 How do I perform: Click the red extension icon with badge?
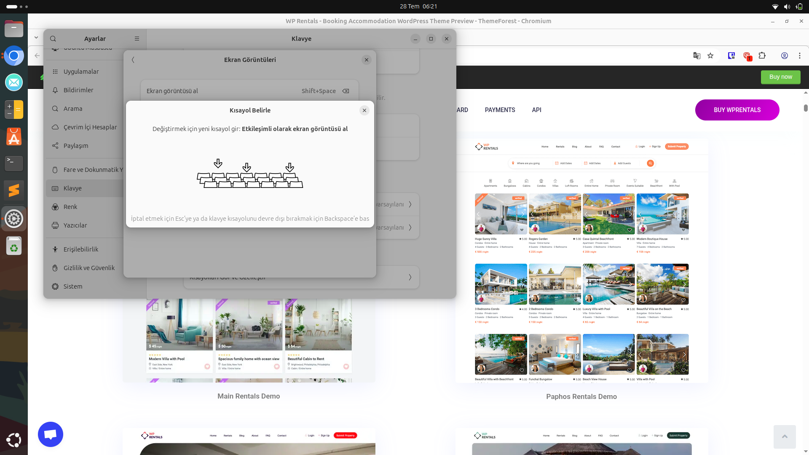[747, 56]
